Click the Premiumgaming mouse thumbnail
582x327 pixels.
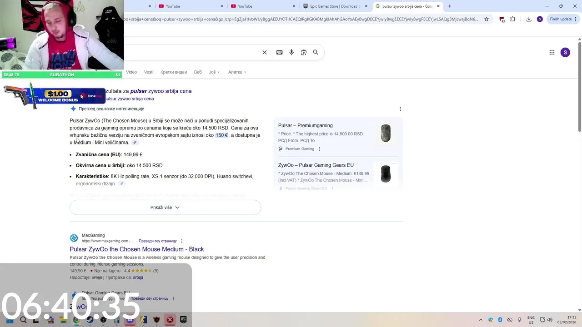(x=386, y=134)
